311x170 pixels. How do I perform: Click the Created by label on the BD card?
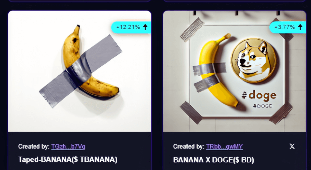189,146
